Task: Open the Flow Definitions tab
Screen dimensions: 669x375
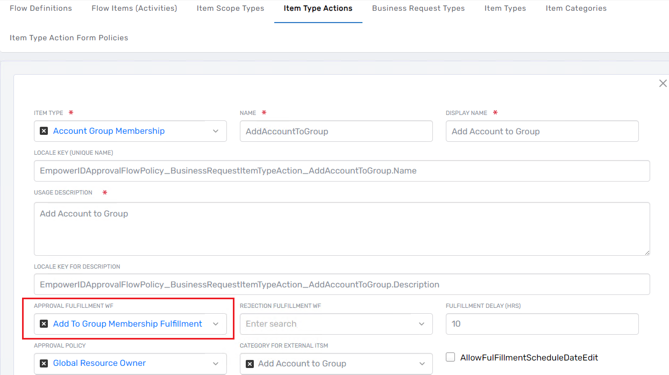Action: coord(41,9)
